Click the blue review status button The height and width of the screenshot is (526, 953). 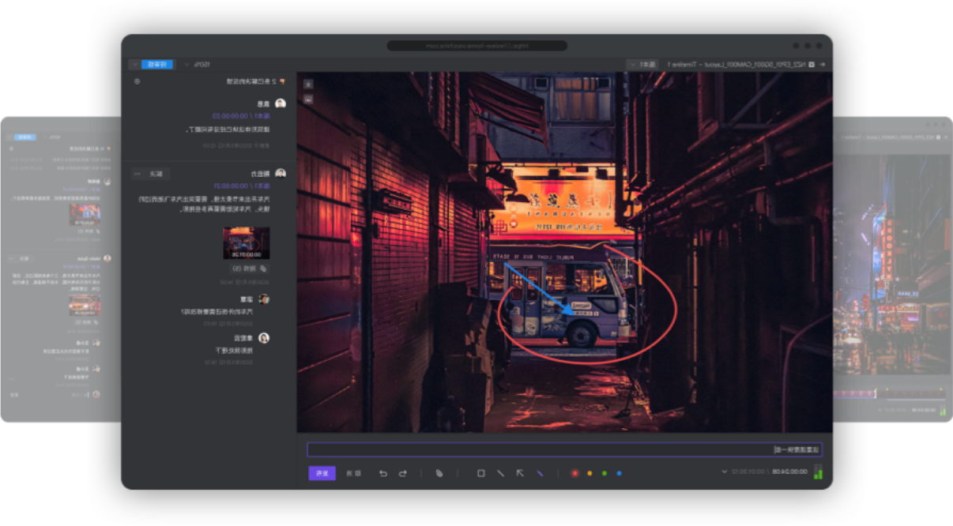click(157, 64)
